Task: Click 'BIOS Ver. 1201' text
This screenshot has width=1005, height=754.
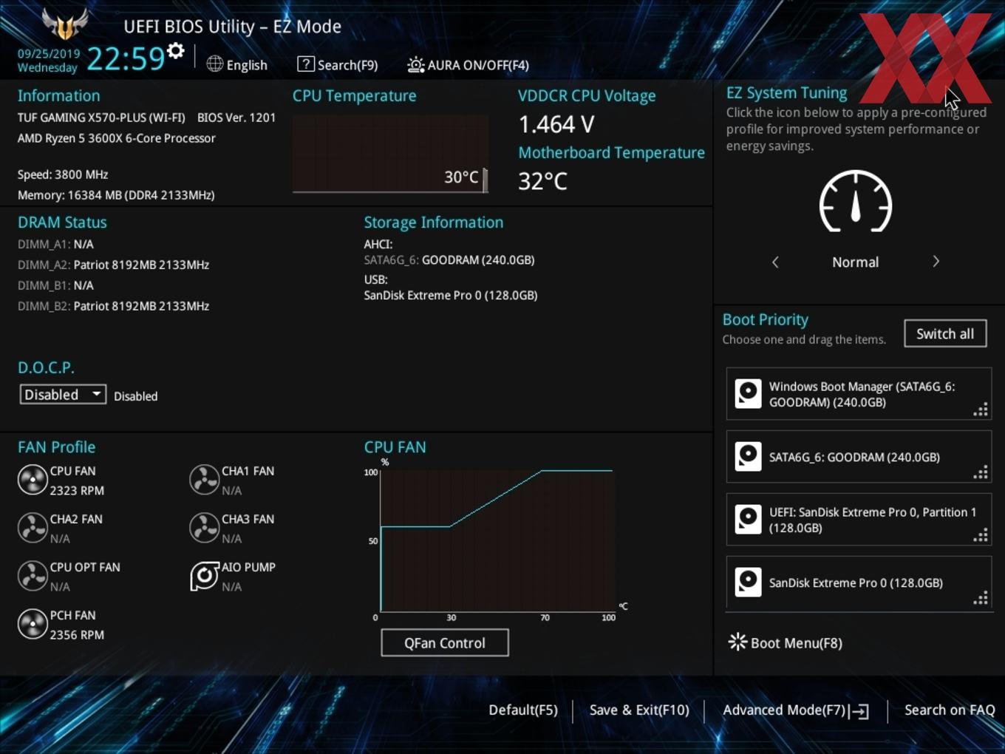Action: pyautogui.click(x=236, y=118)
